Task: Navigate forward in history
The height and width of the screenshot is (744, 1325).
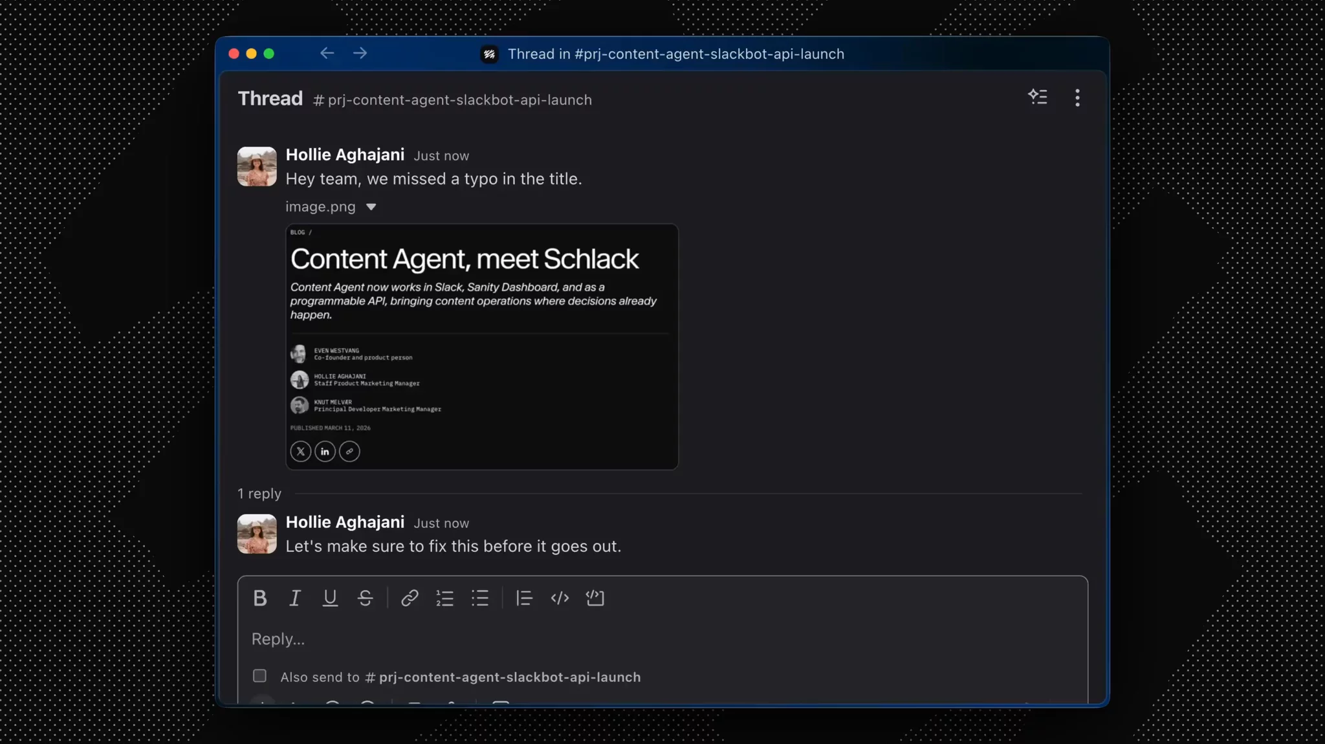Action: (x=360, y=54)
